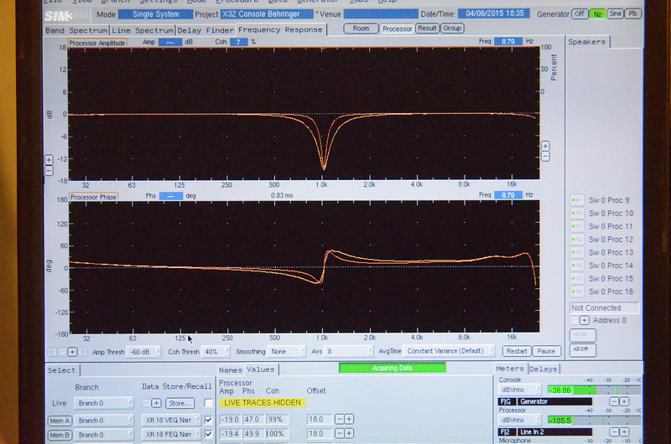This screenshot has width=671, height=444.
Task: Click the plus button left of Amp Thresh
Action: click(72, 352)
